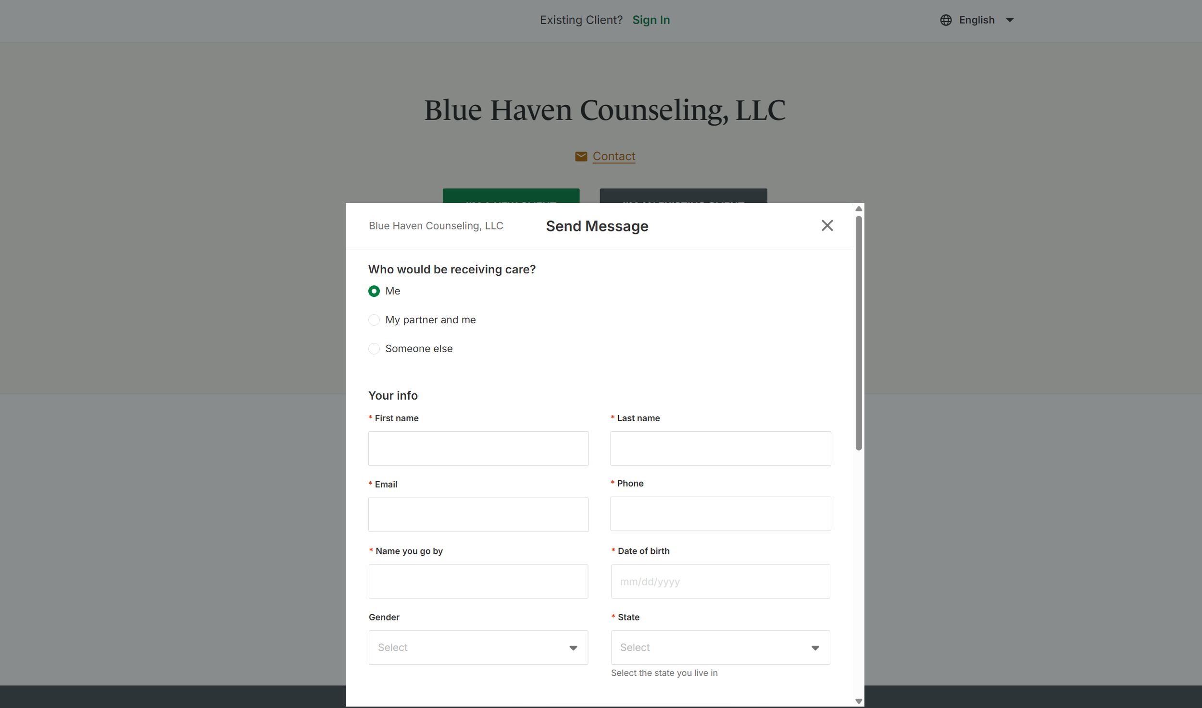The height and width of the screenshot is (708, 1202).
Task: Click the 'Existing Client?' text
Action: click(x=581, y=20)
